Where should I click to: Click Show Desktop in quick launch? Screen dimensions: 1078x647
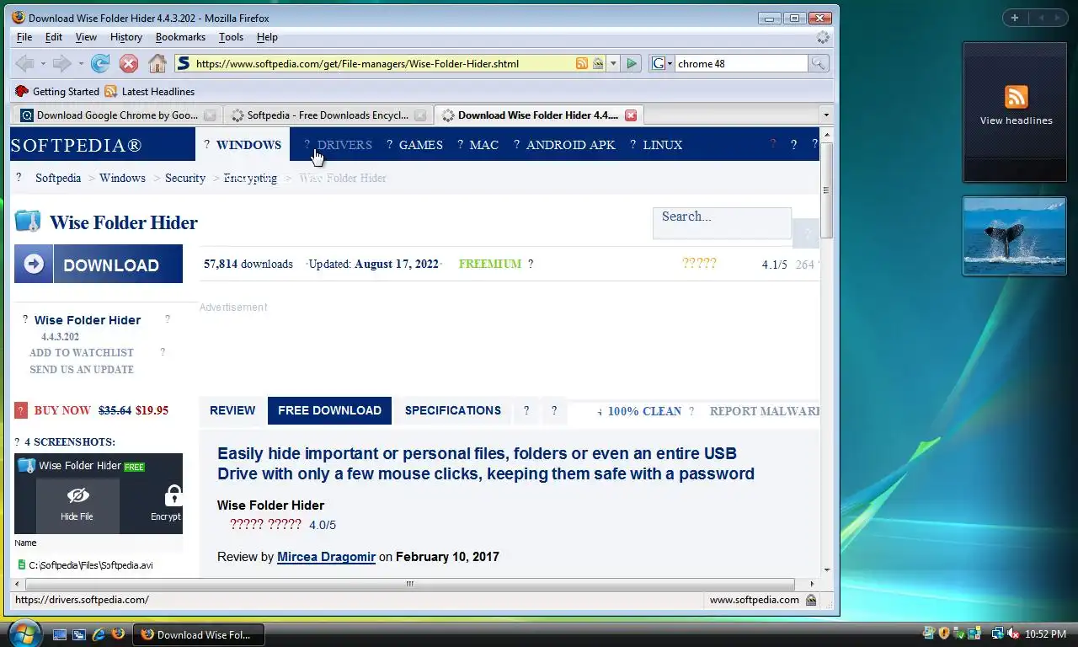click(60, 634)
